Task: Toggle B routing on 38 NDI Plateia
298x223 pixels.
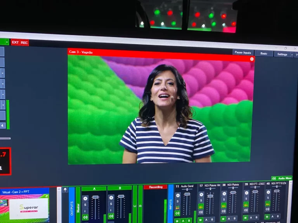Action: (234, 218)
